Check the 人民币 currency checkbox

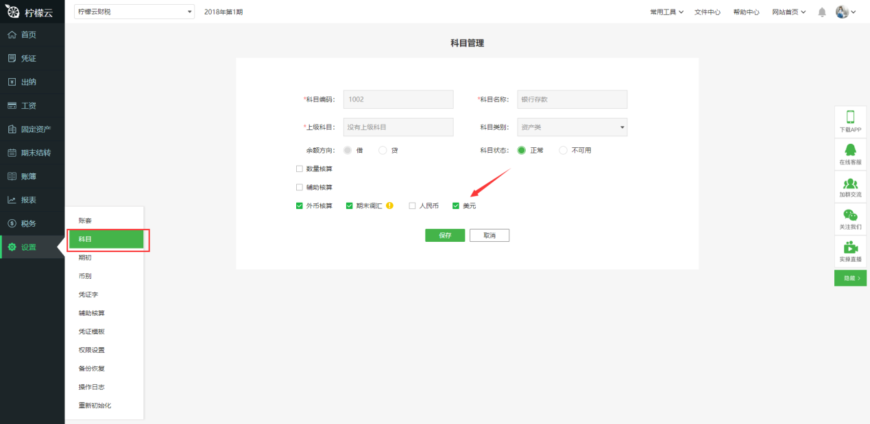412,205
